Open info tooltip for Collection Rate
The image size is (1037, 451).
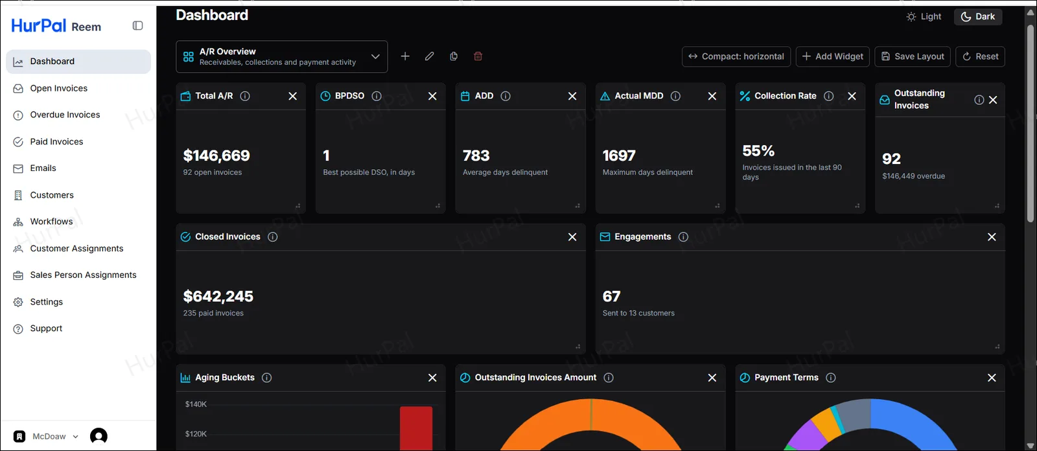828,96
